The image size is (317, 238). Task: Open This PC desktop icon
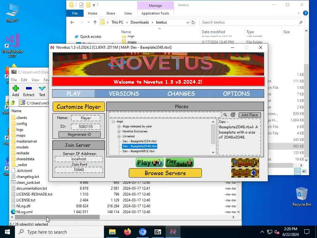(12, 13)
